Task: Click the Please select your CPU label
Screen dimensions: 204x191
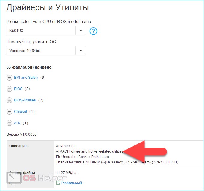Action: pyautogui.click(x=49, y=22)
